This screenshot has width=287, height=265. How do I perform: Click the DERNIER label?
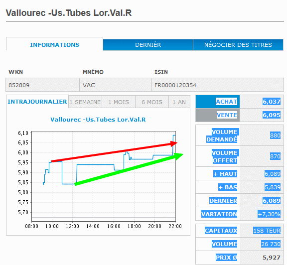(x=223, y=201)
